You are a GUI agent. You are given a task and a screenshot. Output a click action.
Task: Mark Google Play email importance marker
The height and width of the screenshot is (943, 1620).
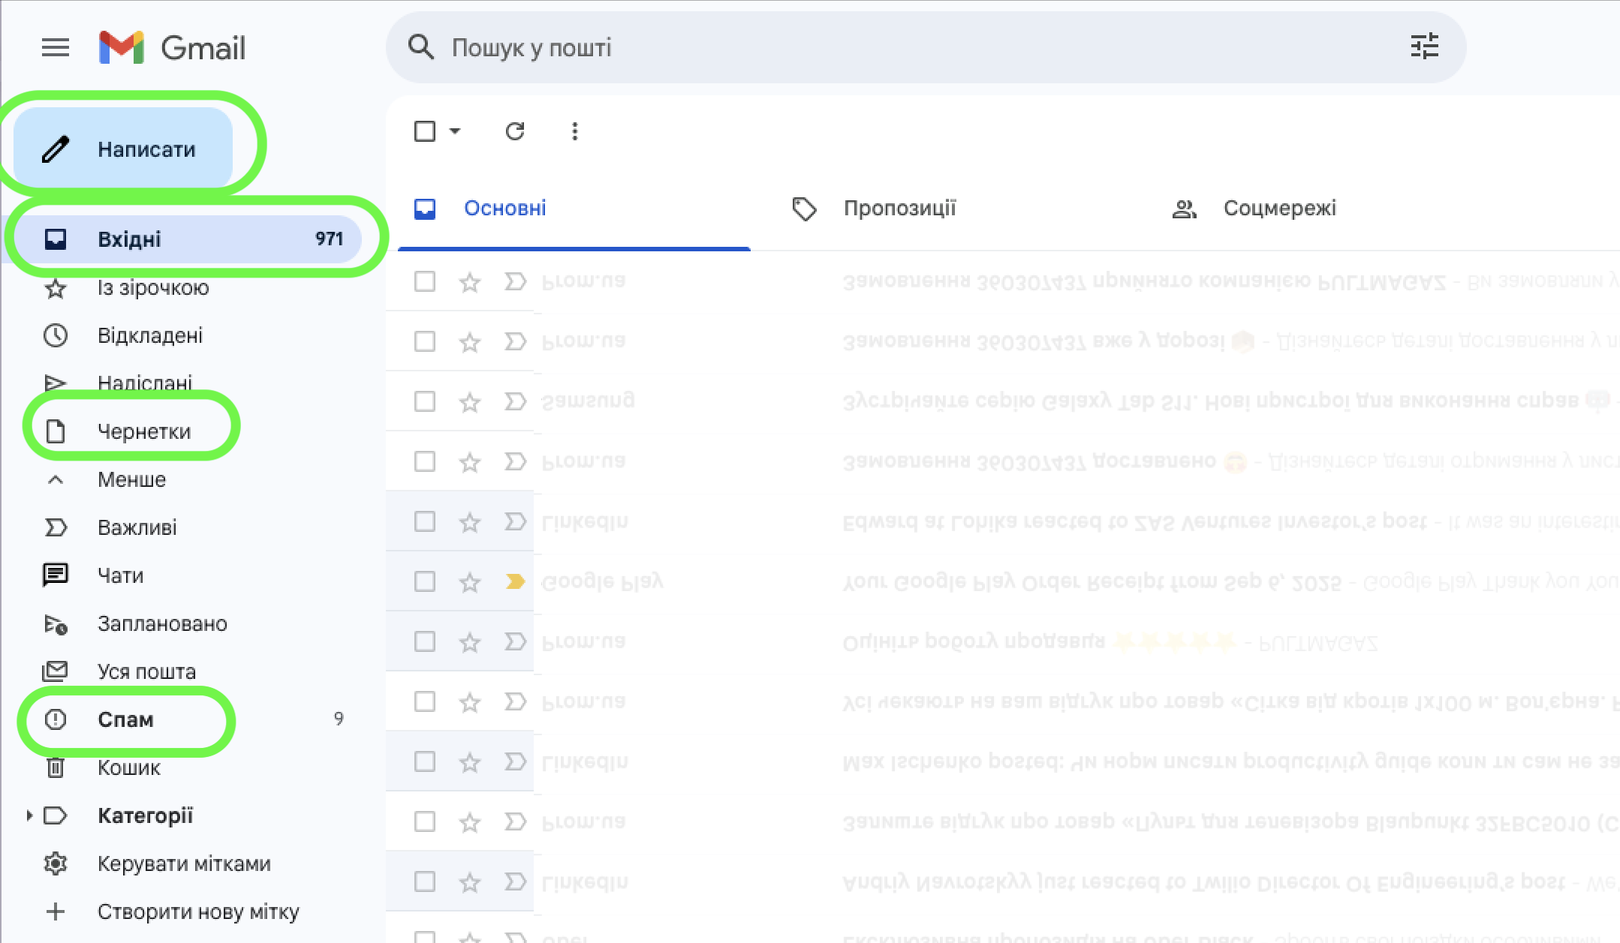(515, 581)
